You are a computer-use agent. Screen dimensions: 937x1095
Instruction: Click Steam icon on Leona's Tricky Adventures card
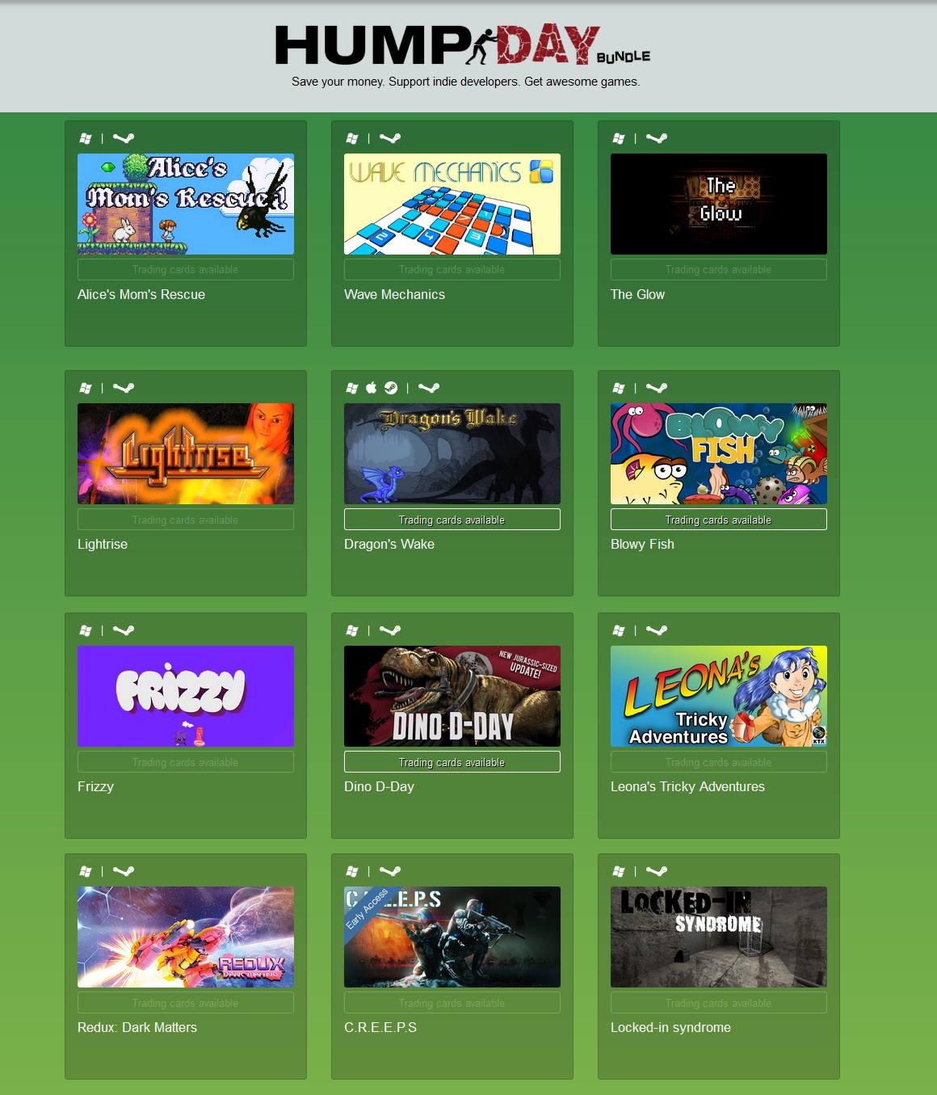click(657, 630)
